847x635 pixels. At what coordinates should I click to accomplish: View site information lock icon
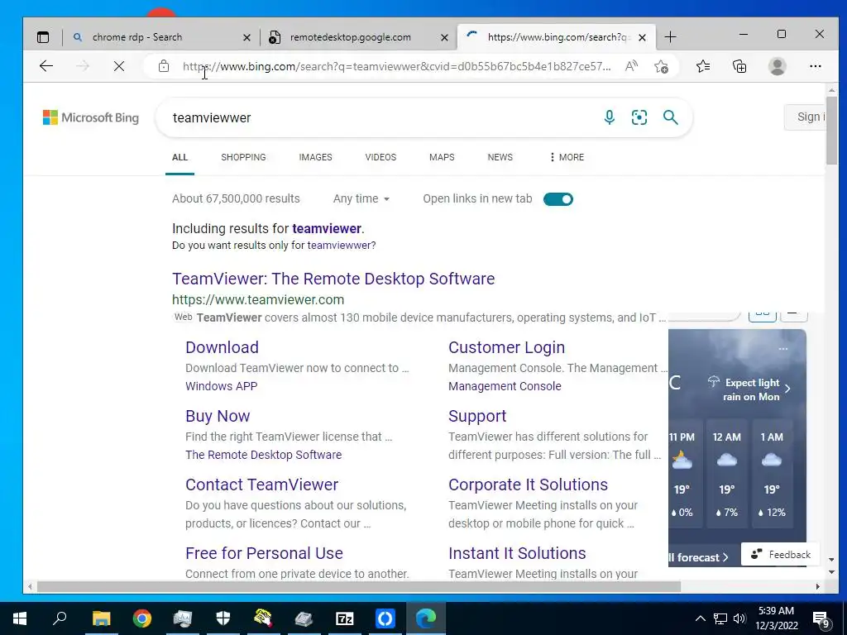pos(164,66)
